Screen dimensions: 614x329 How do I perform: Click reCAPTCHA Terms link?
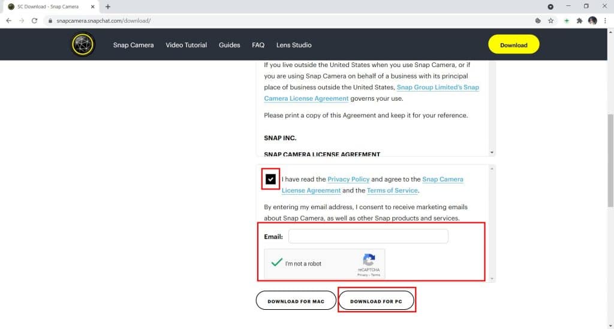coord(375,275)
